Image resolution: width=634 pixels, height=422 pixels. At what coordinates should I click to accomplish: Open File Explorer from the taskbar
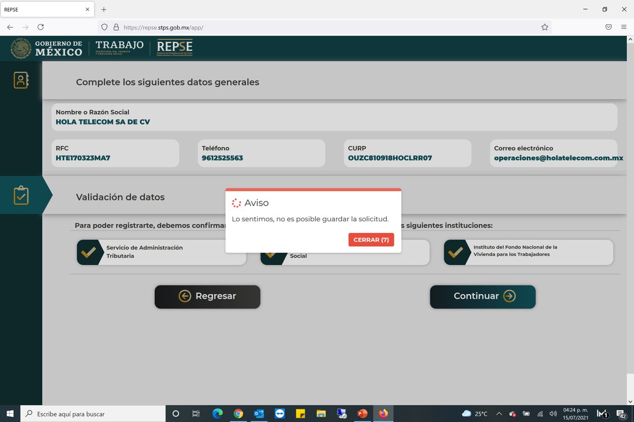(x=321, y=414)
